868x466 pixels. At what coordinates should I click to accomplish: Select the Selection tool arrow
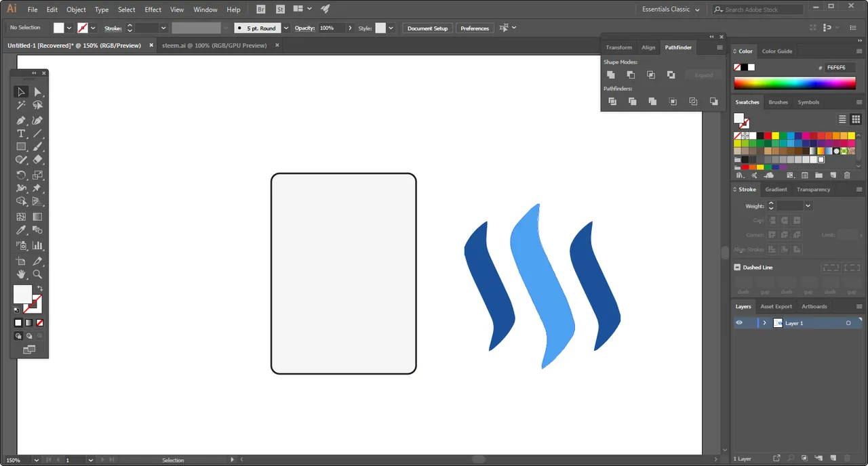(x=21, y=92)
